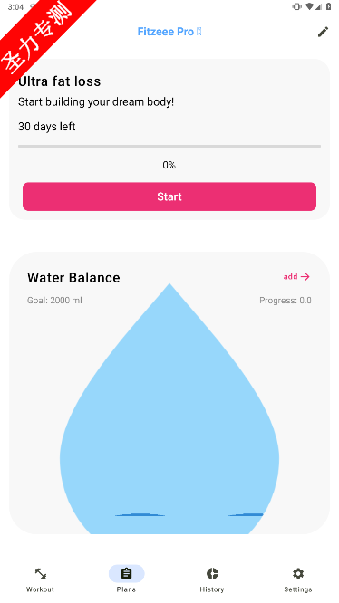
Task: Click the Ultra fat loss heading
Action: pyautogui.click(x=59, y=81)
